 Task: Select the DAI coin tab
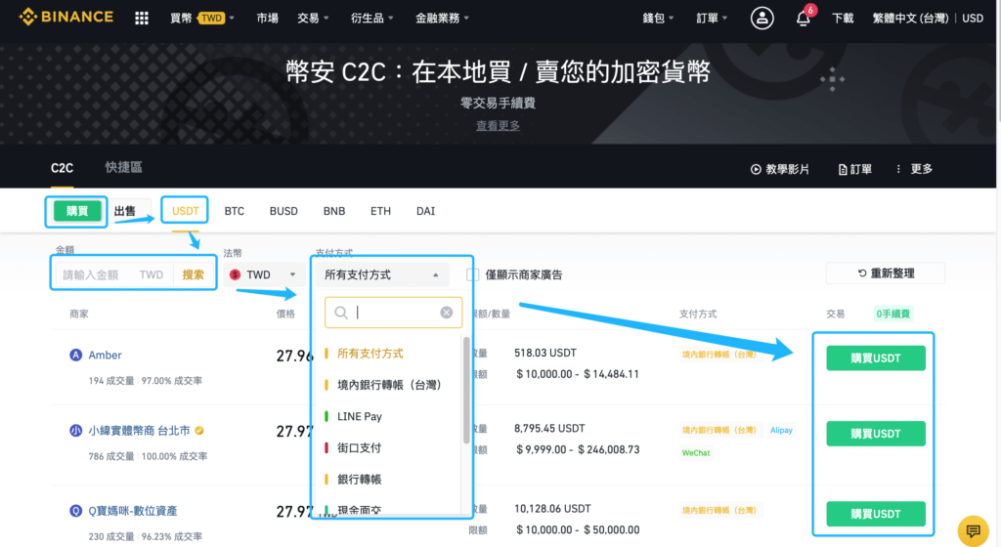click(x=426, y=211)
